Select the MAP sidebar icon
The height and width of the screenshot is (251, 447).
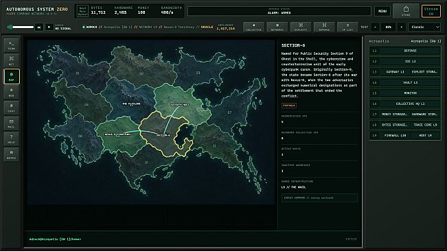coord(12,76)
